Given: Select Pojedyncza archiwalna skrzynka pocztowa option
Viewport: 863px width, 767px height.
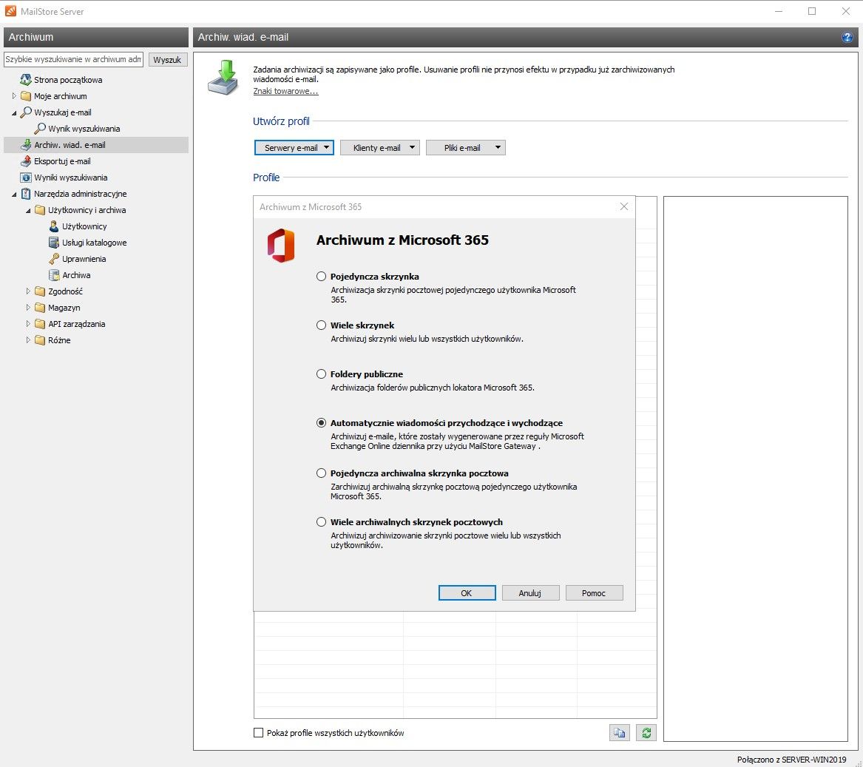Looking at the screenshot, I should coord(321,473).
